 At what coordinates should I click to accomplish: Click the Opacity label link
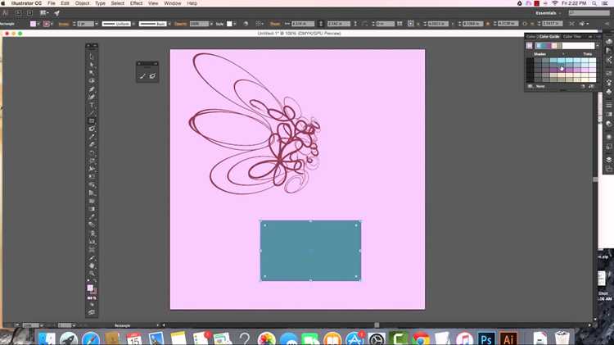point(181,24)
